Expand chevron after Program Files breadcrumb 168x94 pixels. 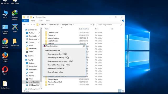pyautogui.click(x=73, y=25)
